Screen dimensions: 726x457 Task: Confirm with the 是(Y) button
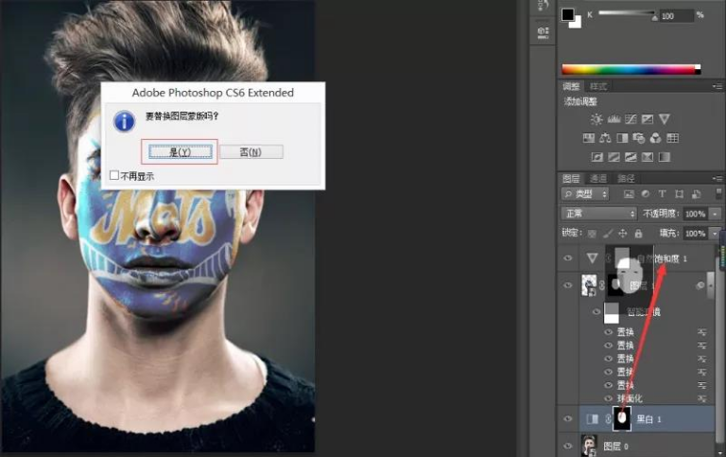(x=181, y=152)
